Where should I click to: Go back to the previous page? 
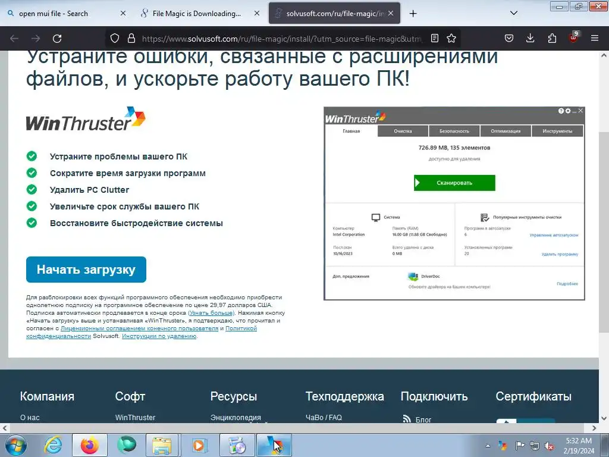[14, 39]
